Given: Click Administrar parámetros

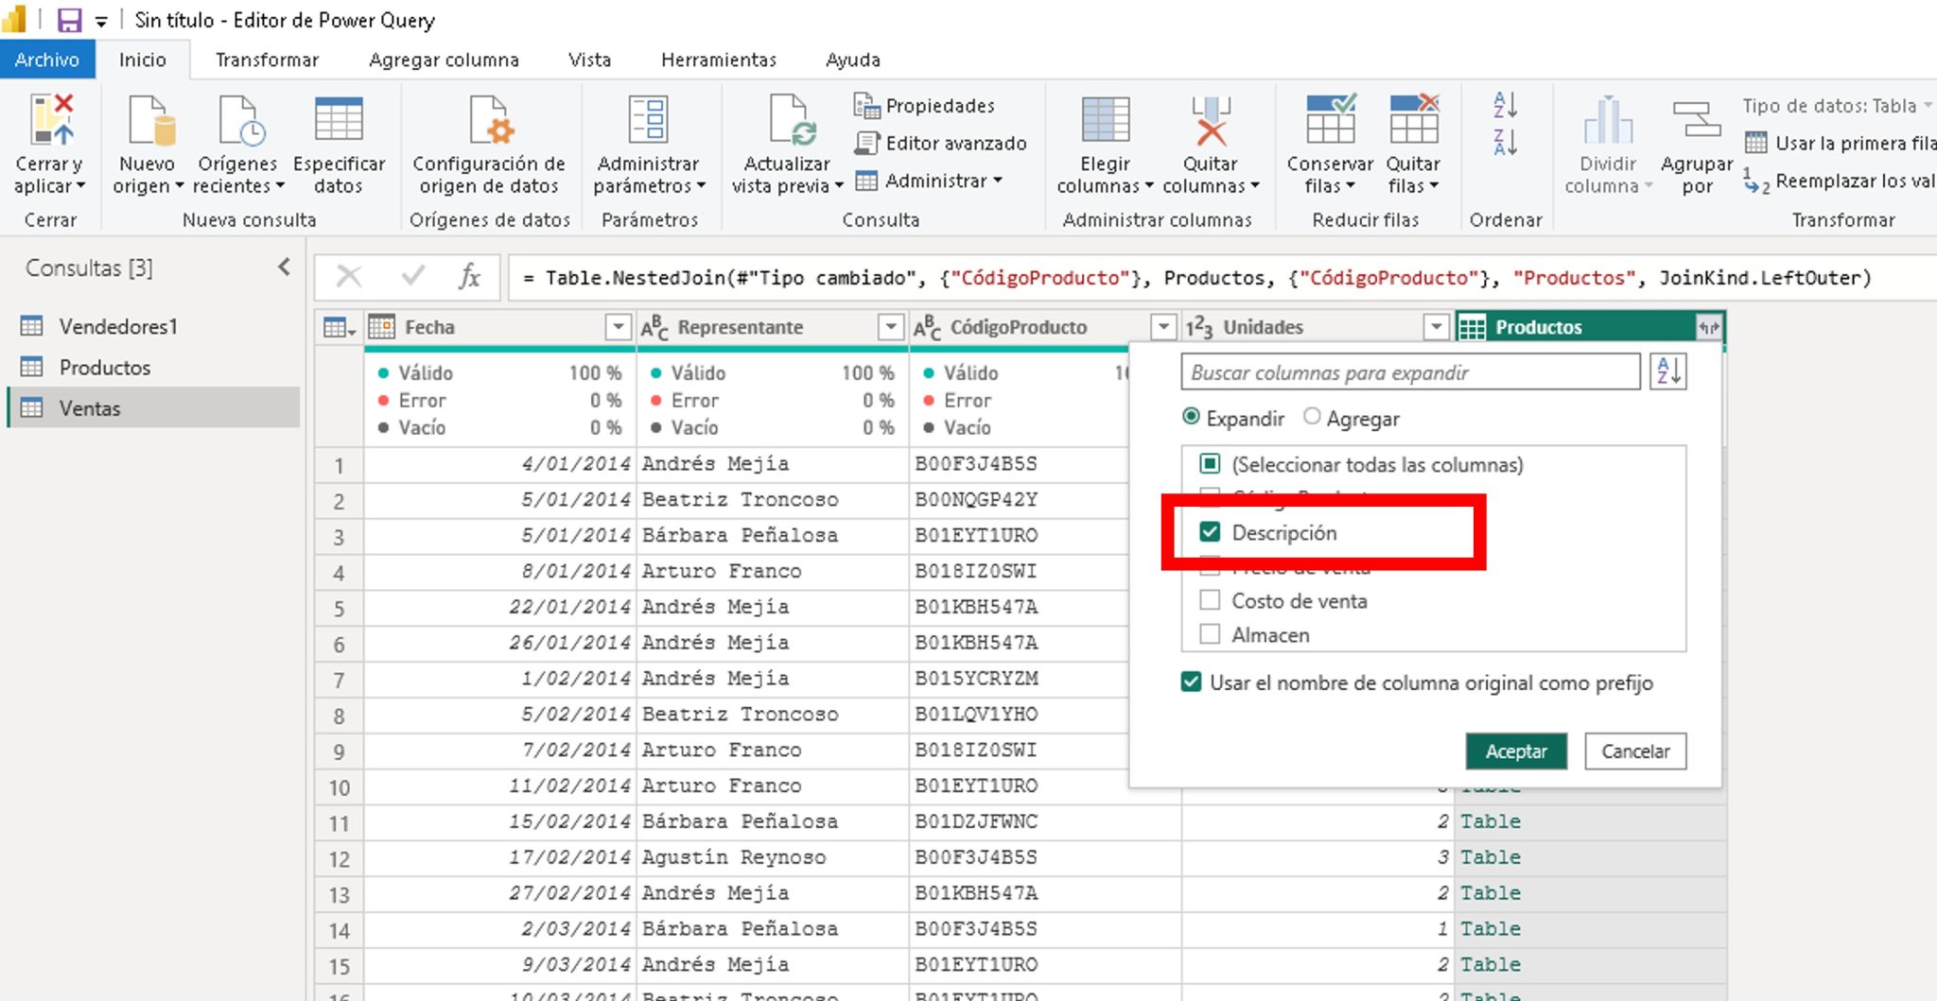Looking at the screenshot, I should pos(650,147).
